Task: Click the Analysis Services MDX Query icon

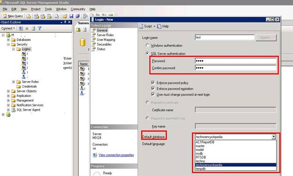Action: [x=37, y=16]
